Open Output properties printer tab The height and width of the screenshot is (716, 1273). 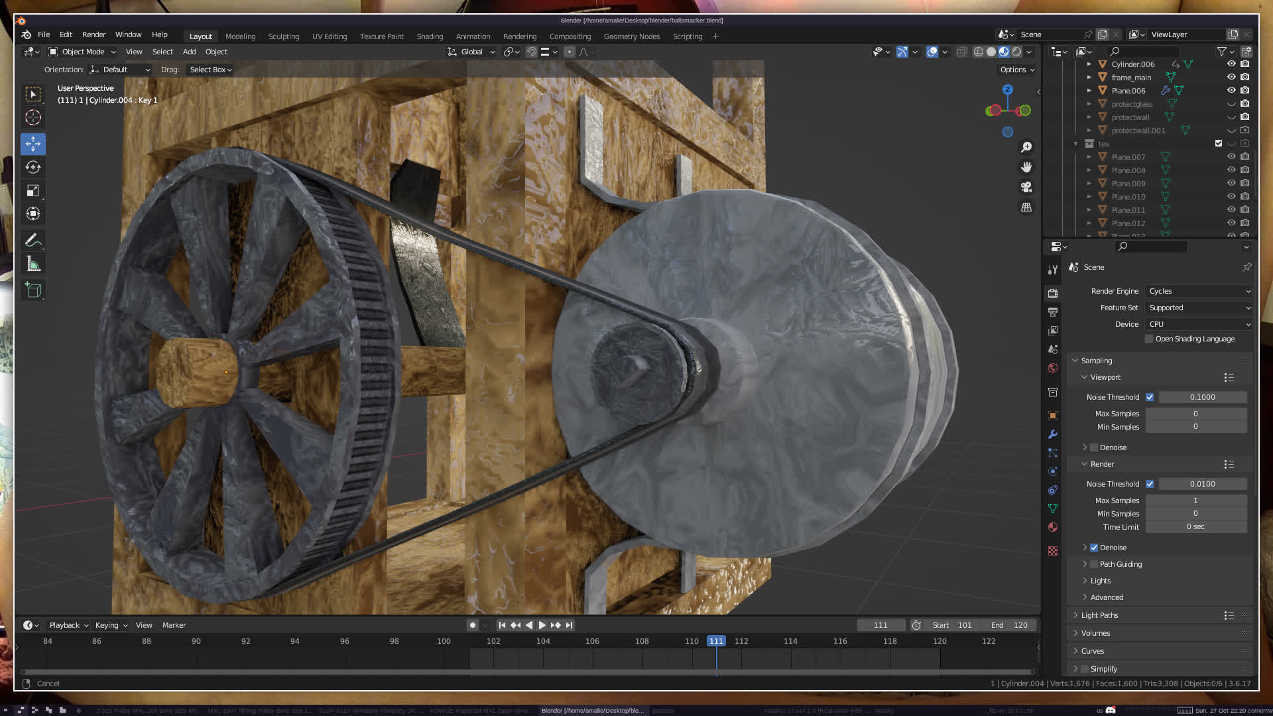coord(1053,312)
